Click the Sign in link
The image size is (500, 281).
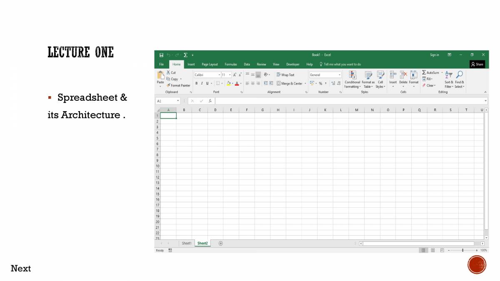tap(434, 55)
